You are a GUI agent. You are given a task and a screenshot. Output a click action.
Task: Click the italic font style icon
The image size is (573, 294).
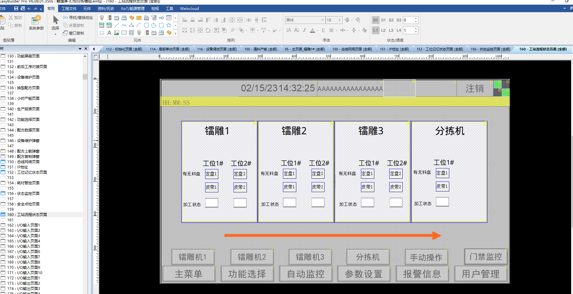[x=304, y=30]
